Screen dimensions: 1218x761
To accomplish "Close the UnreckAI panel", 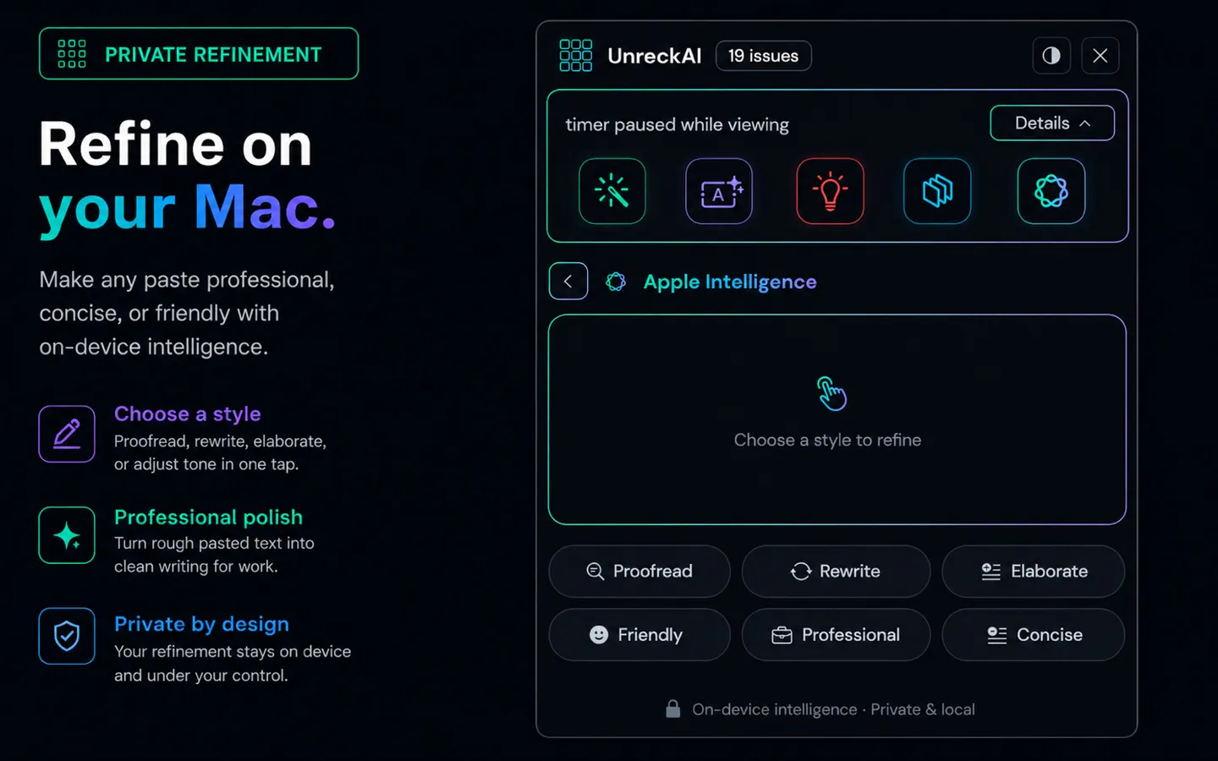I will click(1100, 56).
